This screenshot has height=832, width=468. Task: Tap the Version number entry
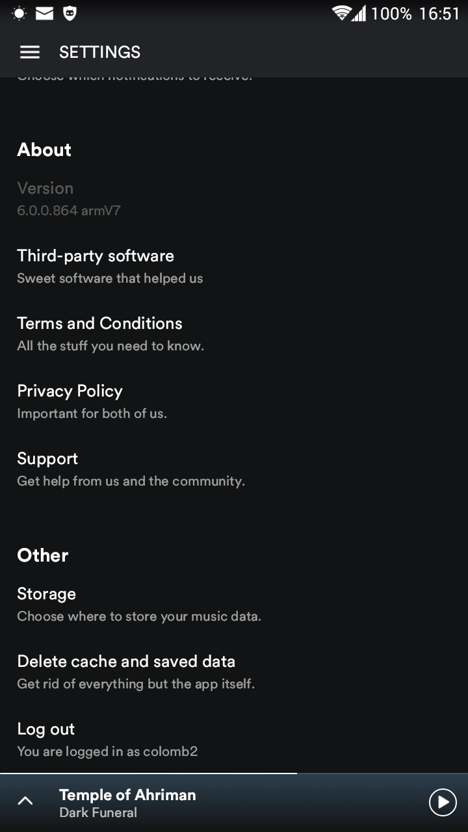(68, 198)
